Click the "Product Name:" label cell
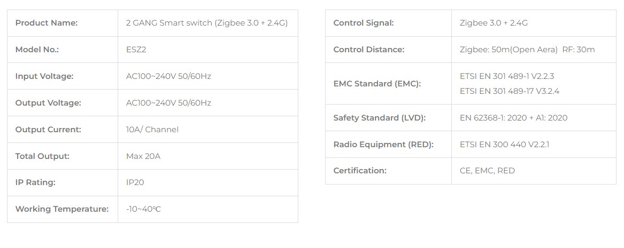The height and width of the screenshot is (248, 624). coord(47,23)
